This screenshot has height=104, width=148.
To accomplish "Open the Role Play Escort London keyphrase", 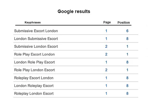I will tap(34, 54).
